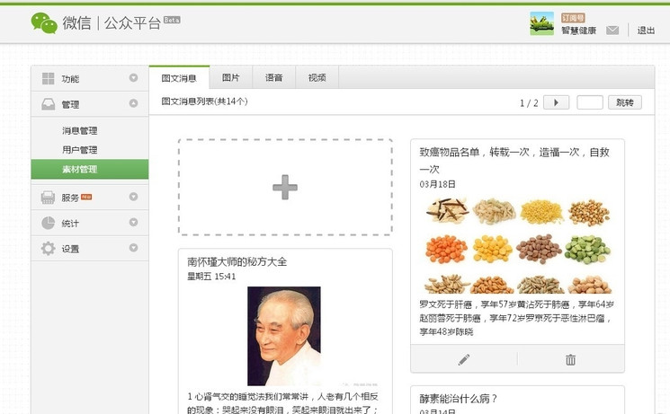Screen dimensions: 670x414
Task: Click the 03月18日 date text
Action: pos(438,184)
